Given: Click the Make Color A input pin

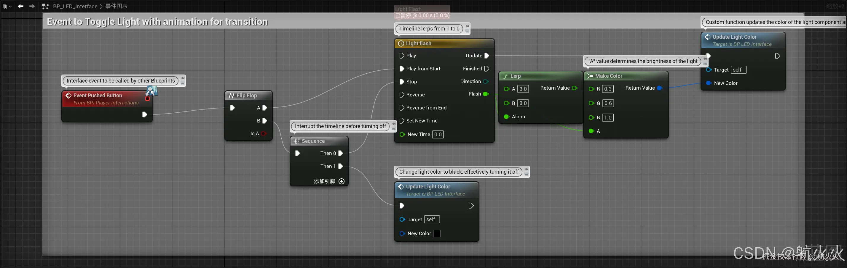Looking at the screenshot, I should click(591, 131).
